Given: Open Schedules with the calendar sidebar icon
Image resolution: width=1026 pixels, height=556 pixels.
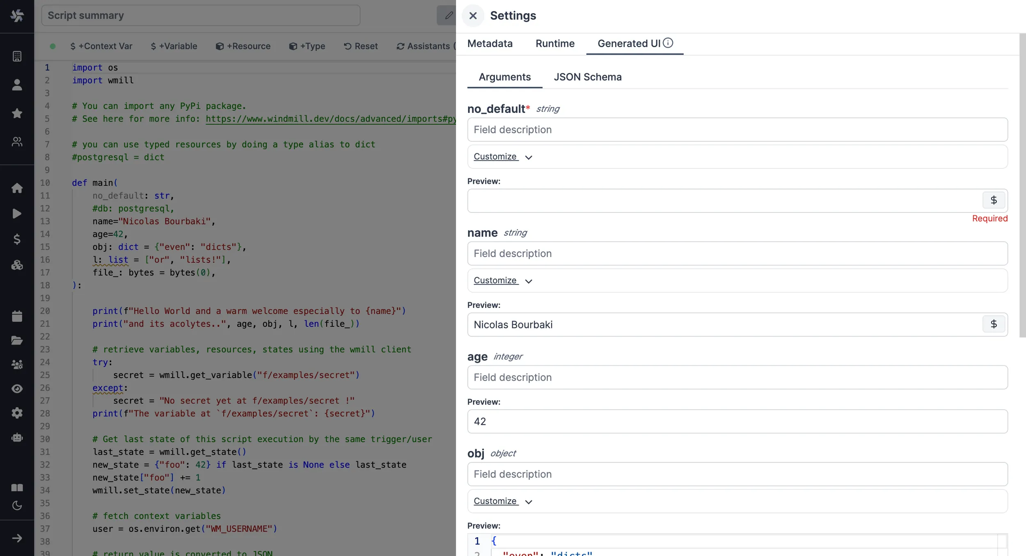Looking at the screenshot, I should (x=17, y=316).
